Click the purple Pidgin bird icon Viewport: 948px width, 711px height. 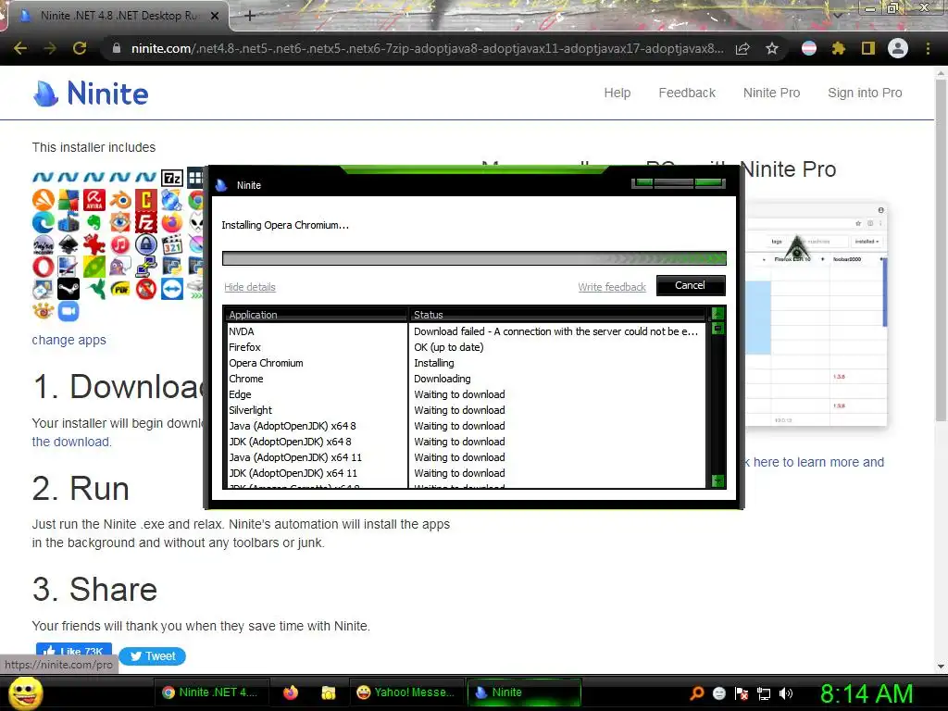pyautogui.click(x=119, y=267)
